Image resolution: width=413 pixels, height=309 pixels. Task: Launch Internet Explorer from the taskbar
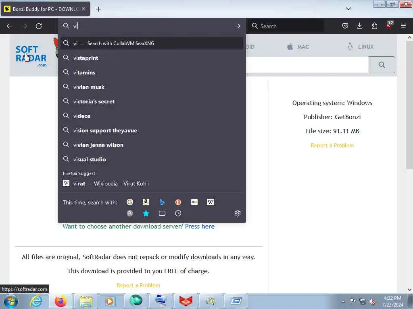(36, 301)
